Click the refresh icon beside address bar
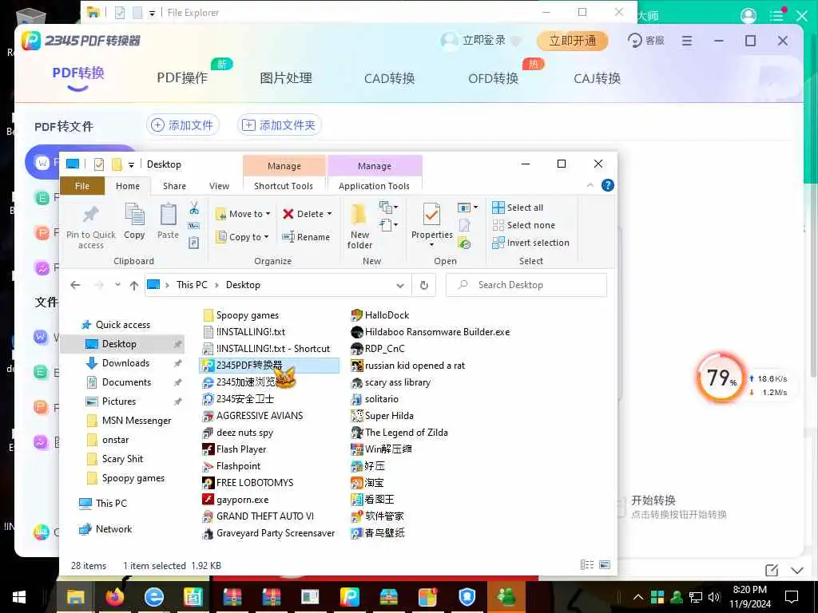Screen dimensions: 818x613 pos(424,285)
